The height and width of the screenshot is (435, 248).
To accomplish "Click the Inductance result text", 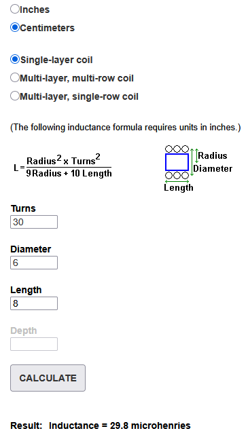I will [120, 425].
